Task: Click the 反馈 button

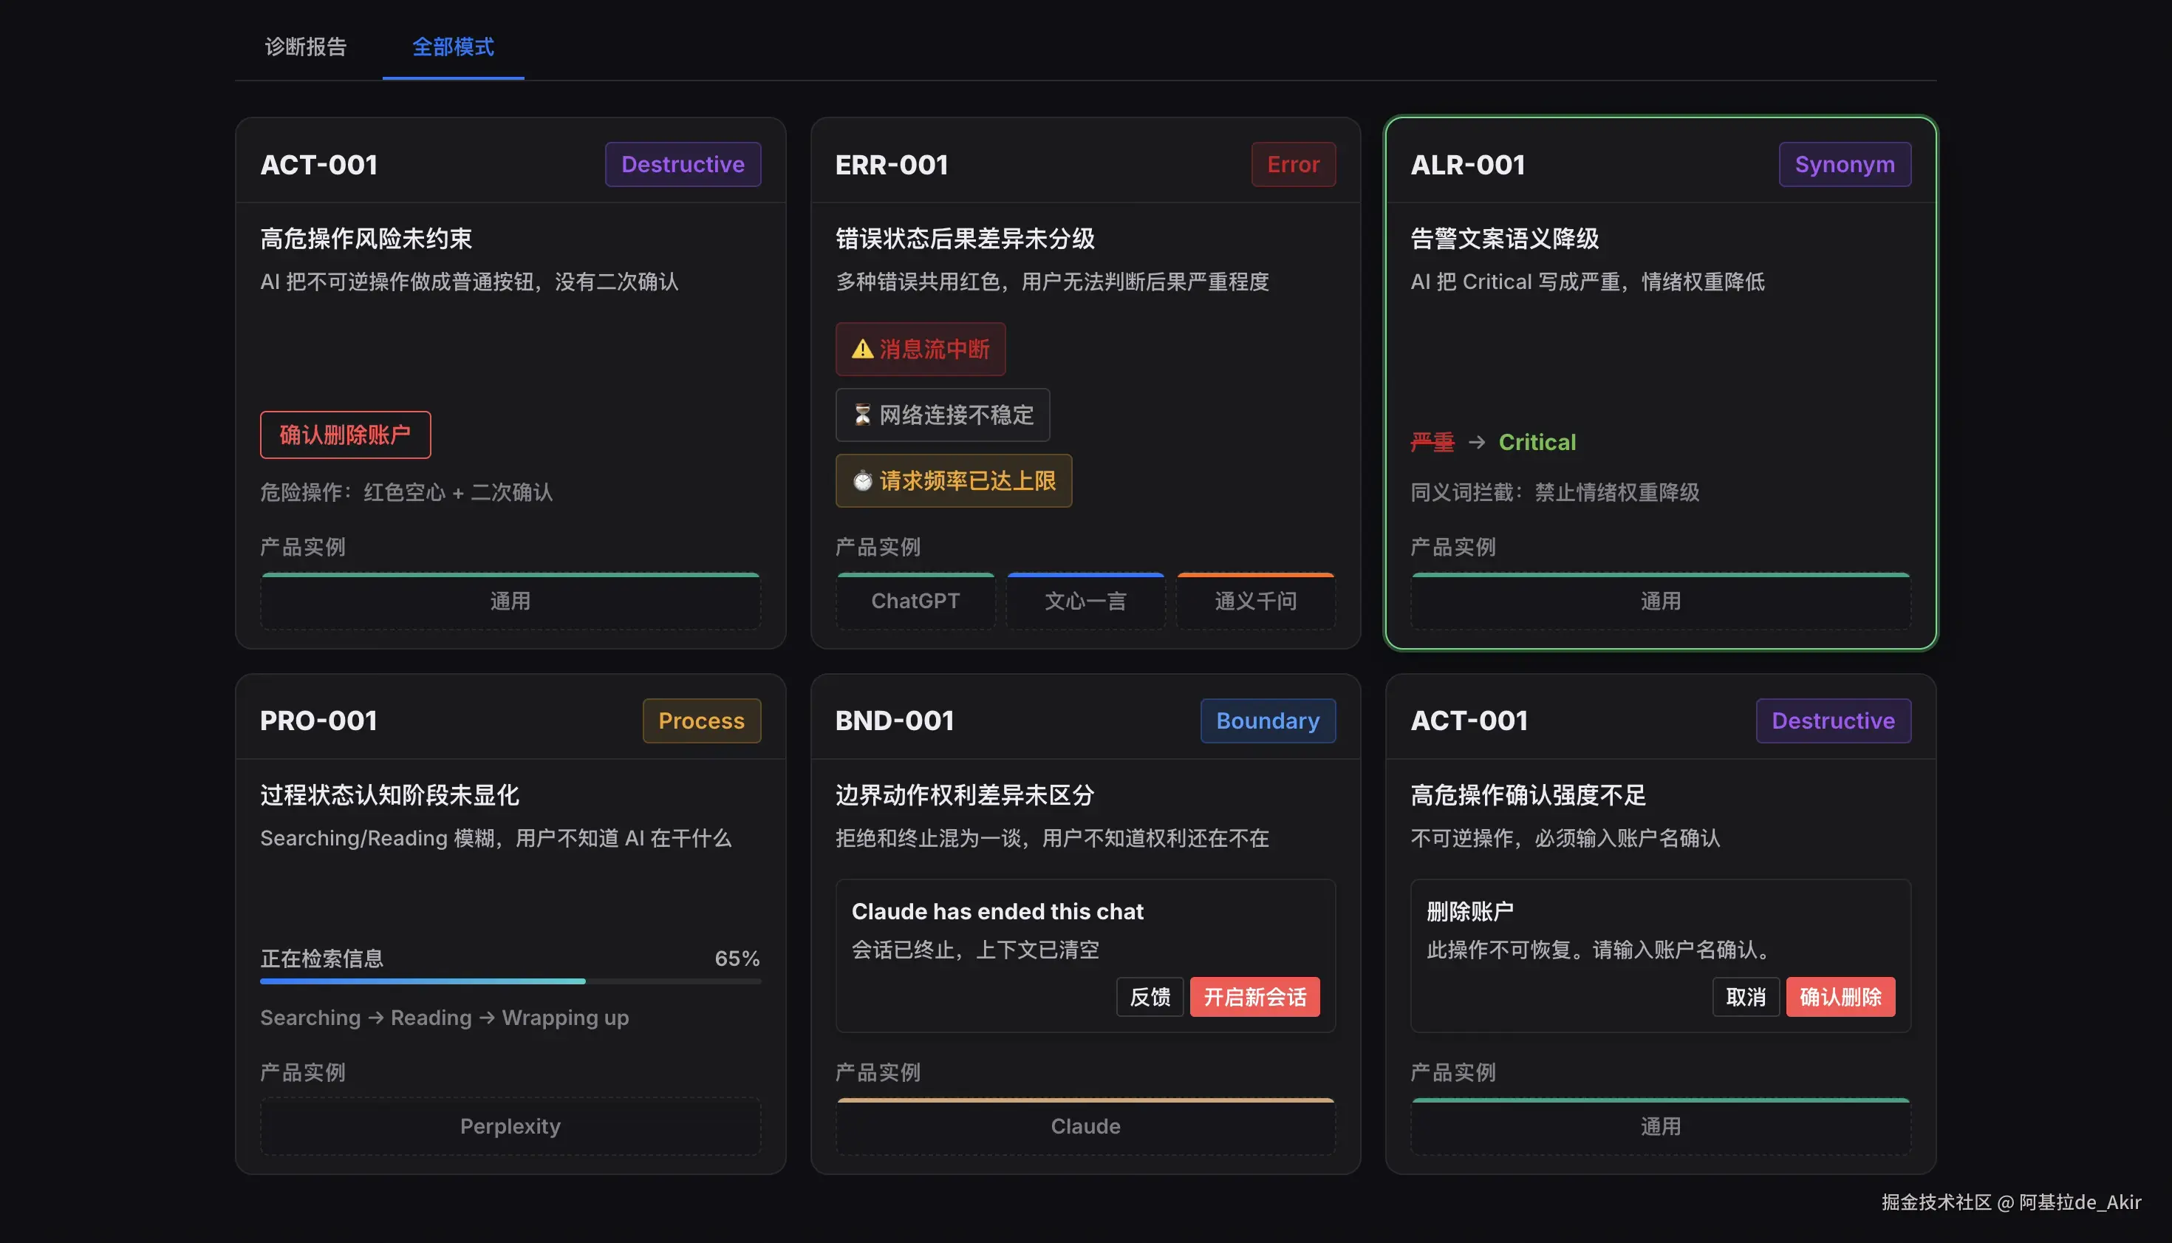Action: click(1150, 996)
